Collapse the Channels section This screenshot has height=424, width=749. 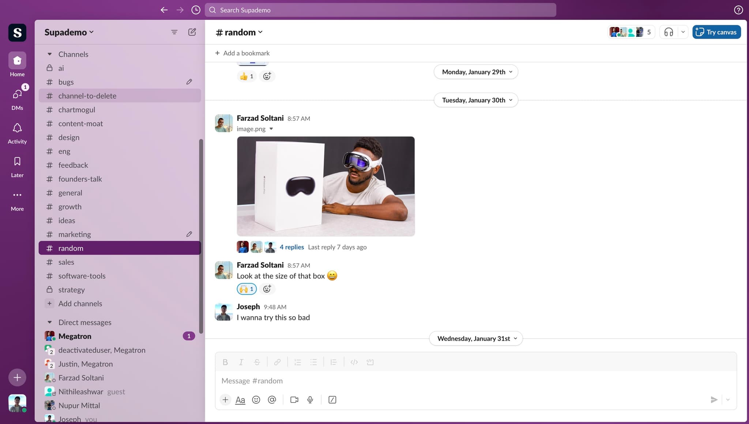50,54
